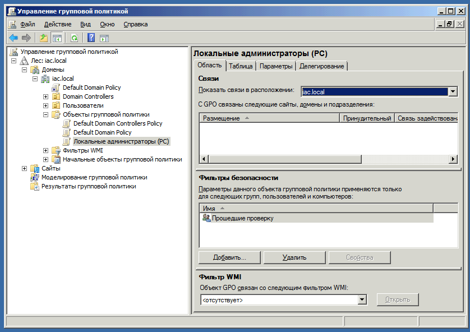Click the Forward arrow in toolbar
The image size is (470, 332).
coord(26,38)
